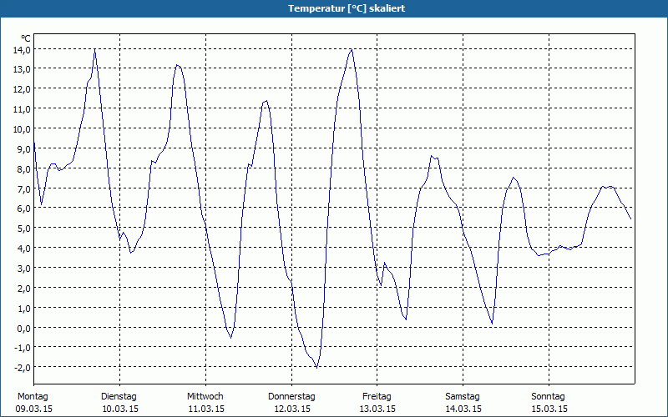Click the 7,0 y-axis tick label
Image resolution: width=668 pixels, height=417 pixels.
click(x=23, y=188)
